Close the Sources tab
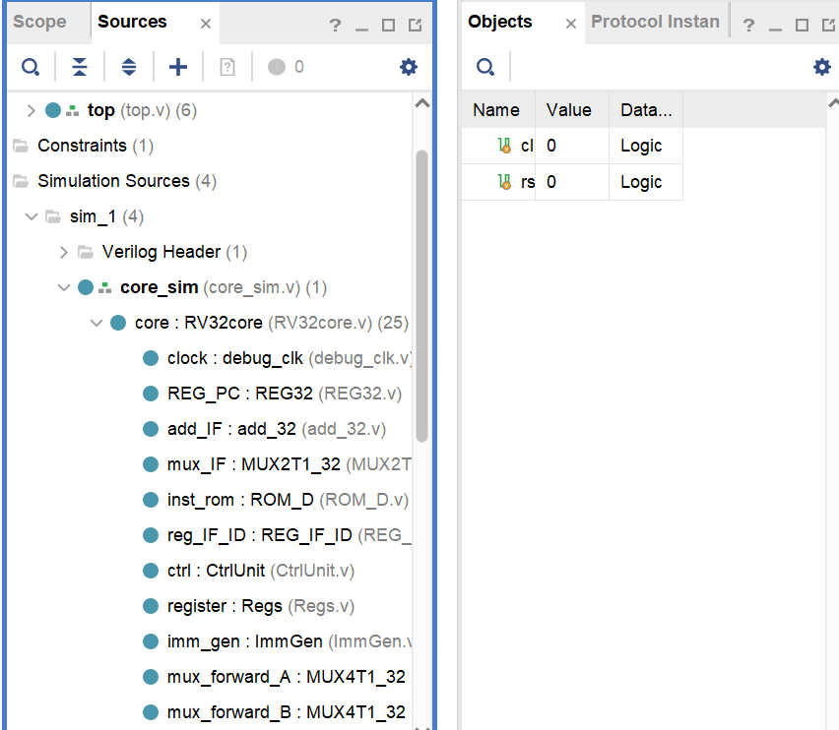 click(205, 24)
